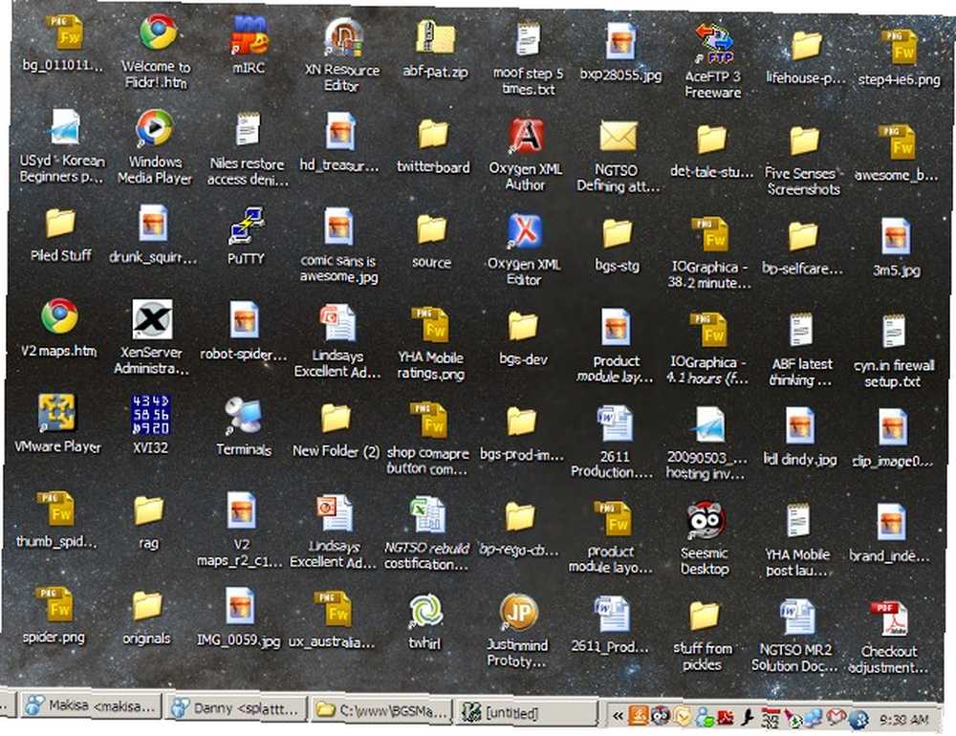Select the lidl dindy.jpg image

click(x=799, y=426)
